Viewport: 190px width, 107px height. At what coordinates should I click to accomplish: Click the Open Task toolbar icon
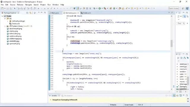tap(123, 8)
